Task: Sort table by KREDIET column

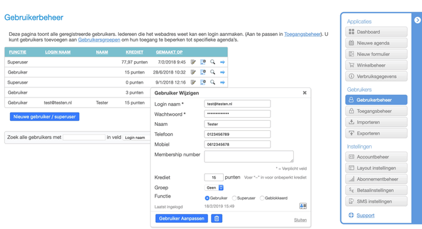Action: [135, 52]
